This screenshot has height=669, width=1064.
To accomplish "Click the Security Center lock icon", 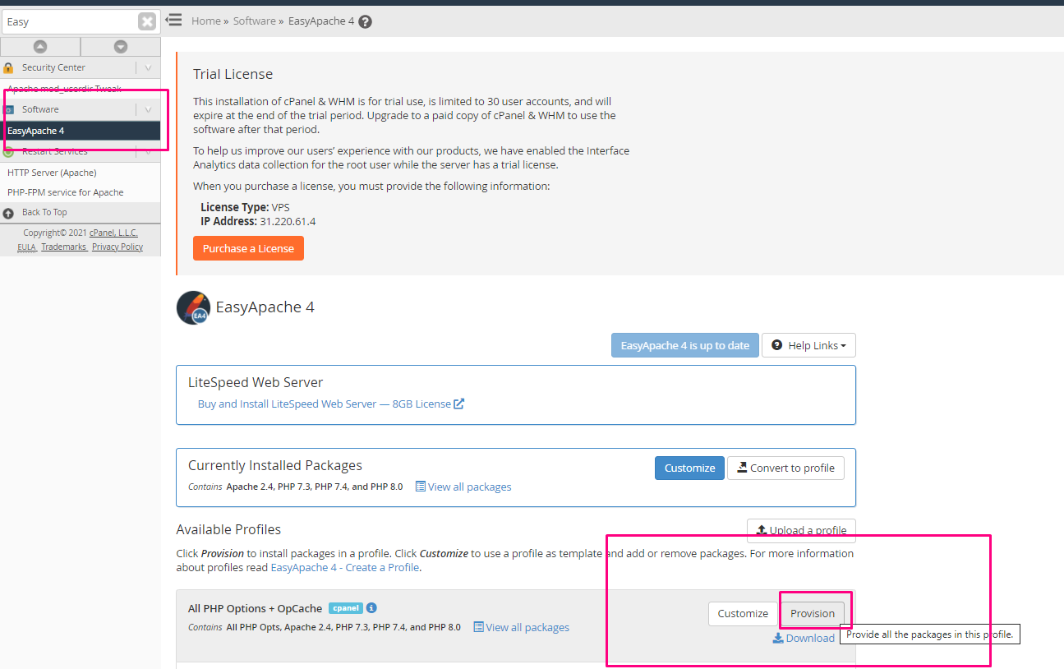I will (x=8, y=68).
